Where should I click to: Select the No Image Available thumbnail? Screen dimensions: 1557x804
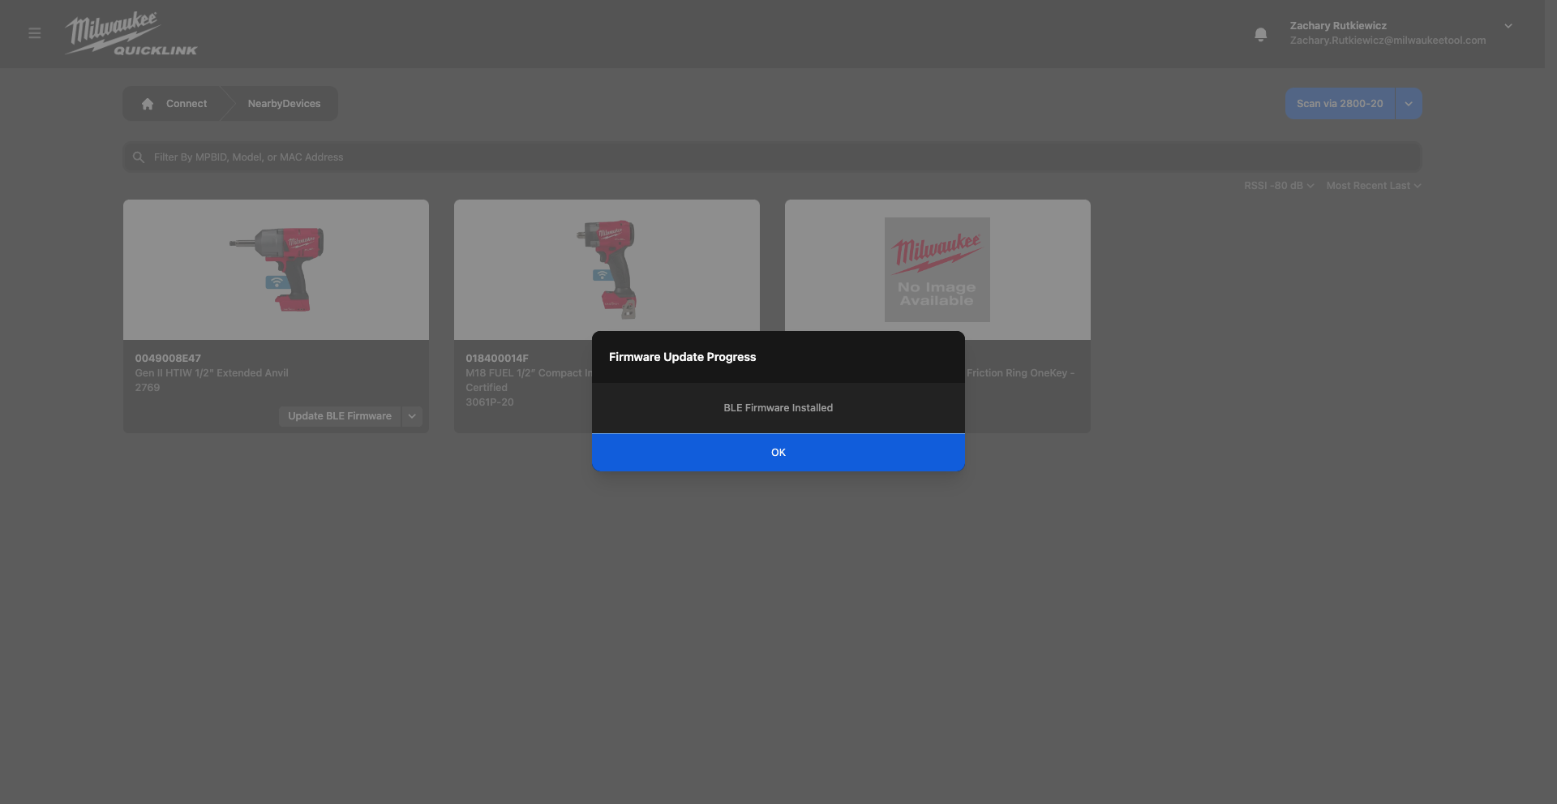click(937, 269)
